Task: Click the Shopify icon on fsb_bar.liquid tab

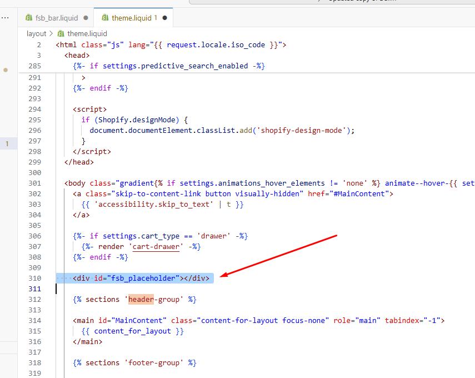Action: 29,18
